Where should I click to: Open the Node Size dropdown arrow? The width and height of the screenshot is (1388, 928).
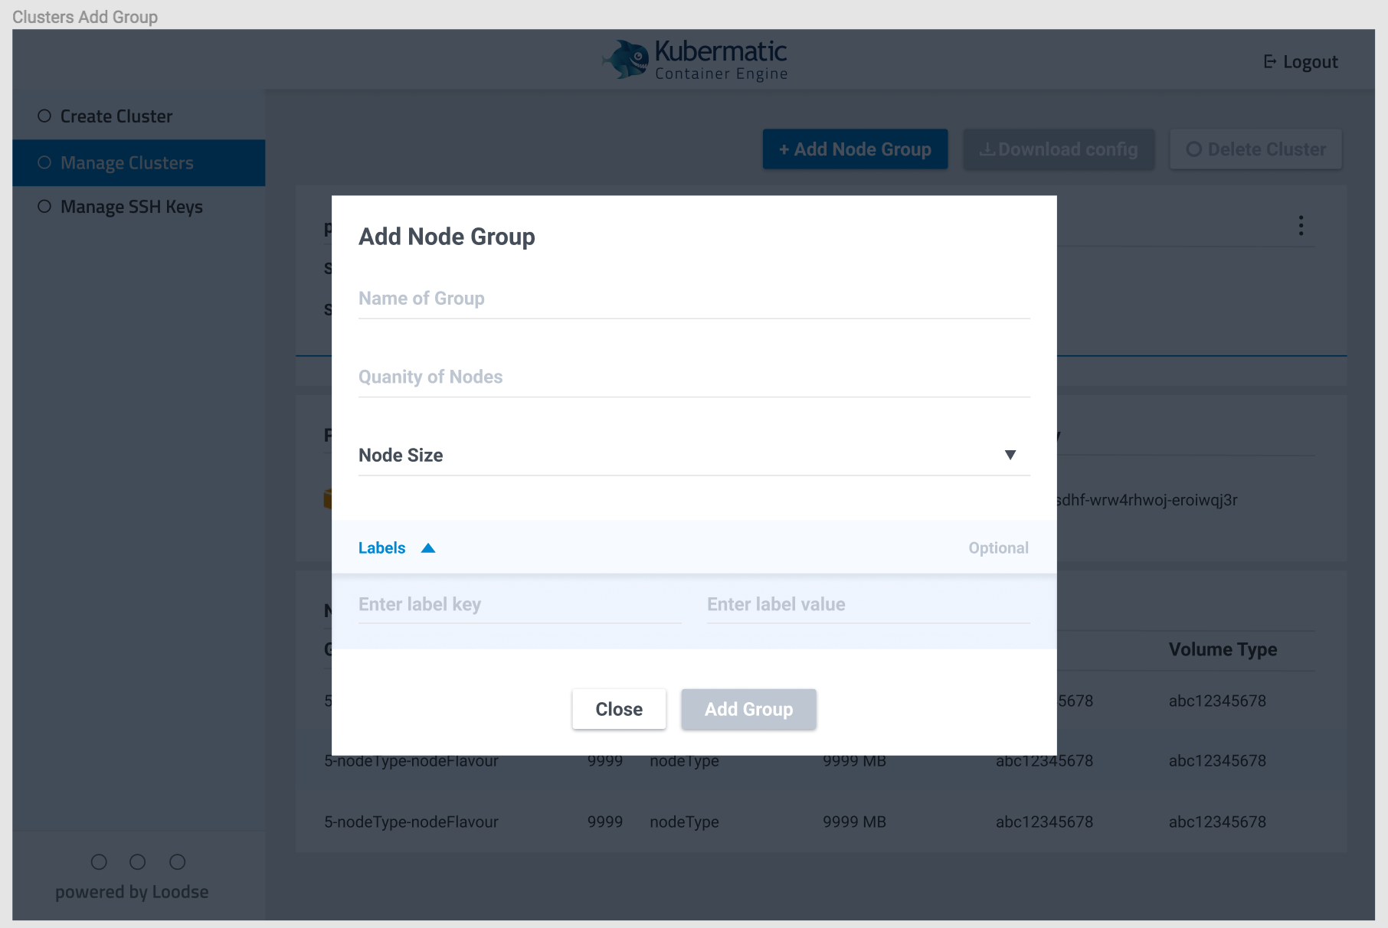click(1010, 455)
